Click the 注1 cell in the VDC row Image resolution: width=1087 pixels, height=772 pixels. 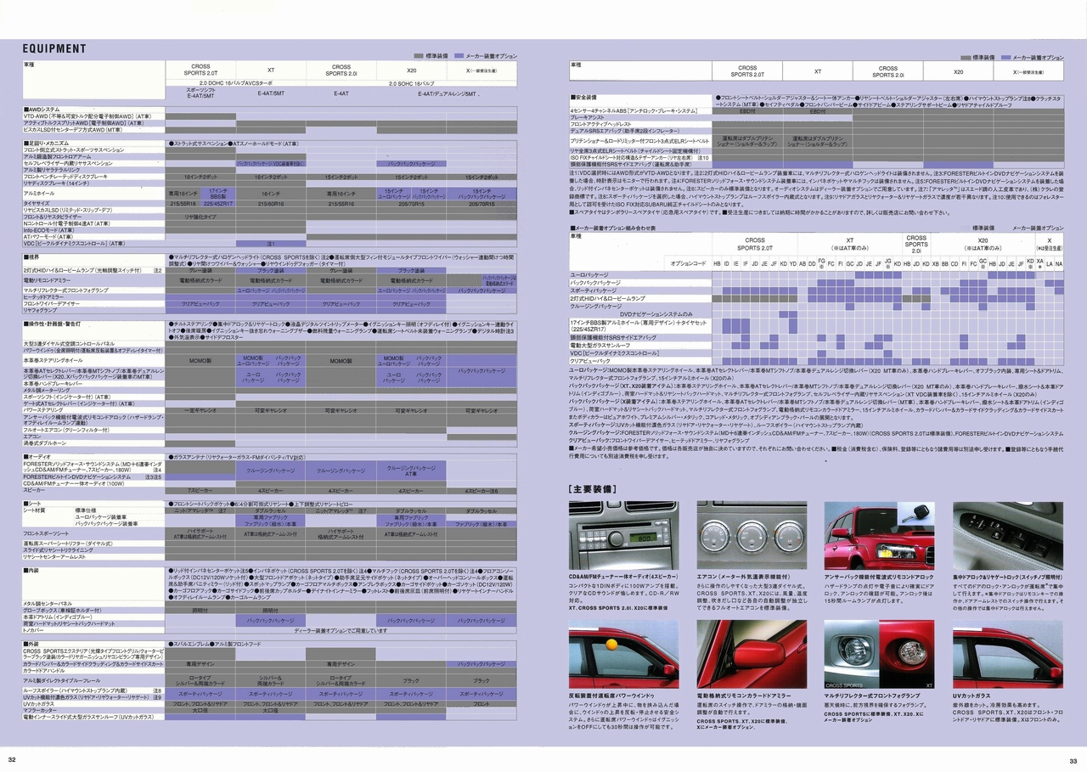pyautogui.click(x=270, y=244)
